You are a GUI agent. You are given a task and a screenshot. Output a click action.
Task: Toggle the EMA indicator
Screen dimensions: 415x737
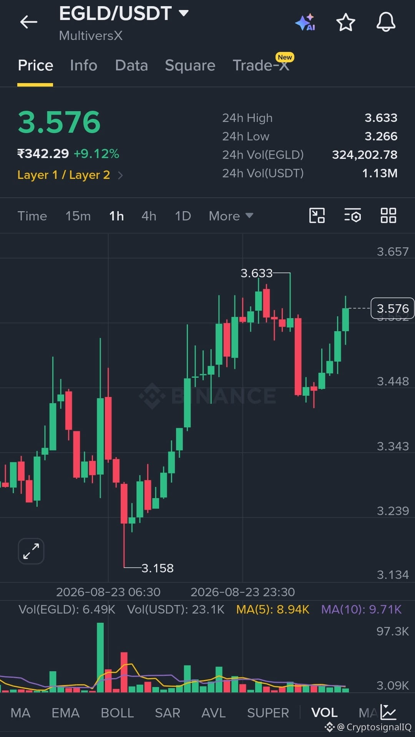(65, 713)
